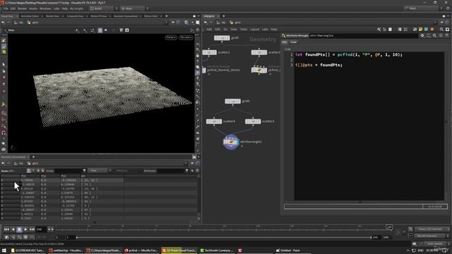Click the Code tab in parameter pane

[x=293, y=42]
